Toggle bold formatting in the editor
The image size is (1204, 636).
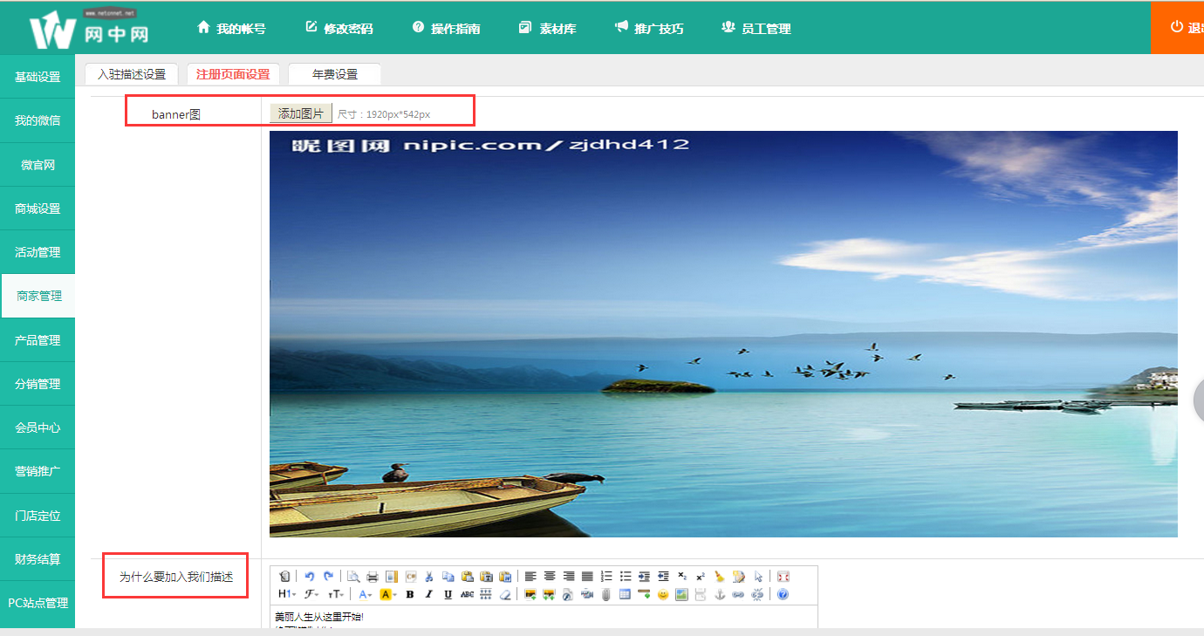[409, 595]
